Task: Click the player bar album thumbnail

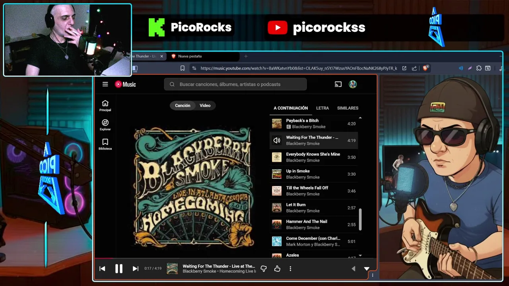Action: [172, 269]
